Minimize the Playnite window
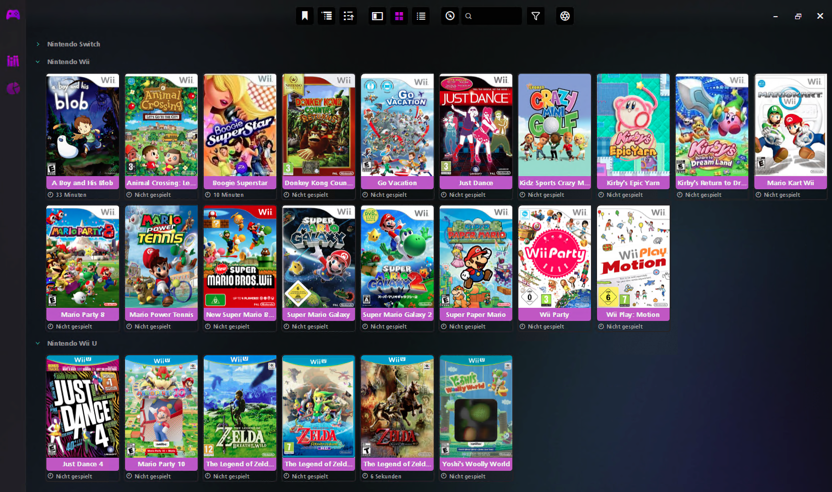This screenshot has height=492, width=832. (776, 16)
